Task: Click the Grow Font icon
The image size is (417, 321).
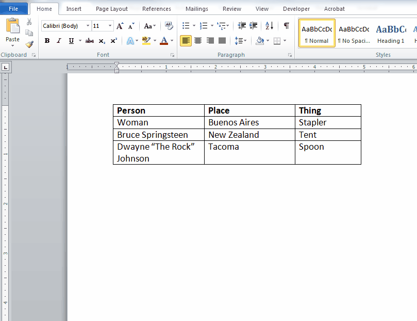Action: pos(119,25)
